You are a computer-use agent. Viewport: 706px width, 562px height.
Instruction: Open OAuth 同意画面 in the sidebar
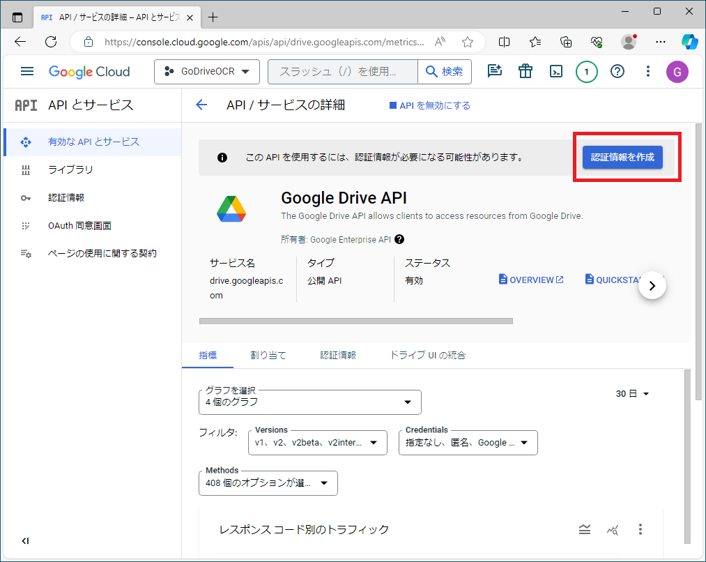point(93,226)
